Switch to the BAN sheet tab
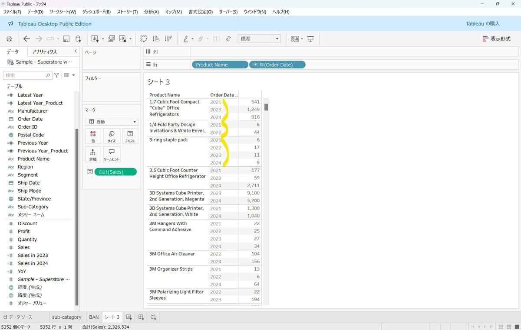This screenshot has height=330, width=521. click(94, 317)
